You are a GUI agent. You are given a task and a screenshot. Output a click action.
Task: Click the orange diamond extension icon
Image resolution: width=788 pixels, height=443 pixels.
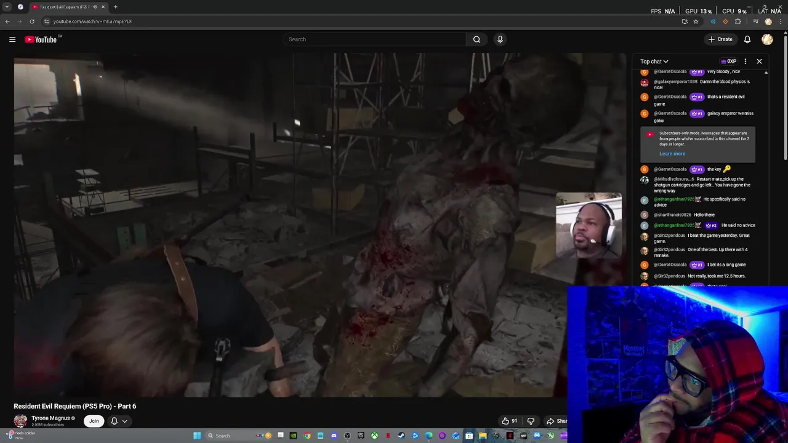725,22
